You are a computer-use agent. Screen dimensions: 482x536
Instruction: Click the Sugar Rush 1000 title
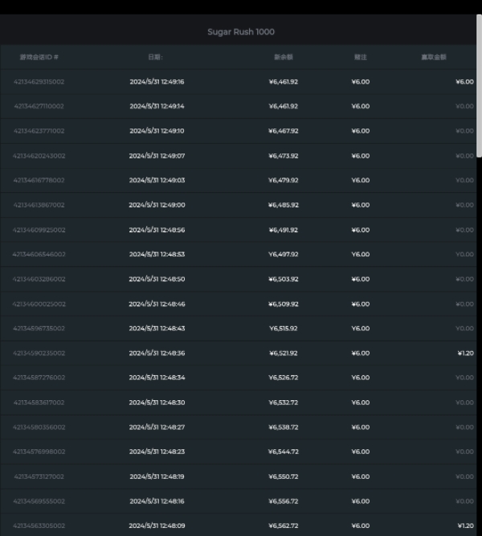click(241, 32)
